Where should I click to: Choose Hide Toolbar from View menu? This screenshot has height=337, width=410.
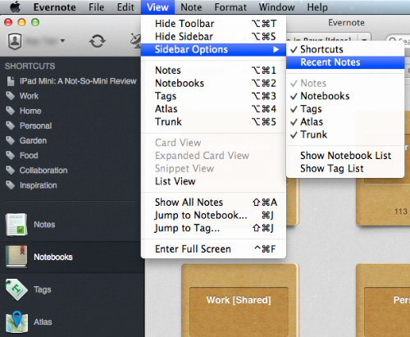213,24
